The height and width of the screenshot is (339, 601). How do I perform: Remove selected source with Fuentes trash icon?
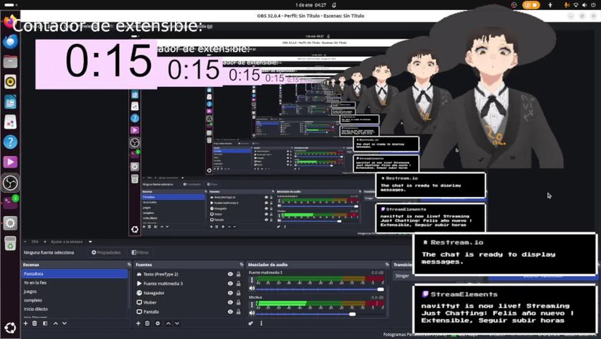(147, 323)
